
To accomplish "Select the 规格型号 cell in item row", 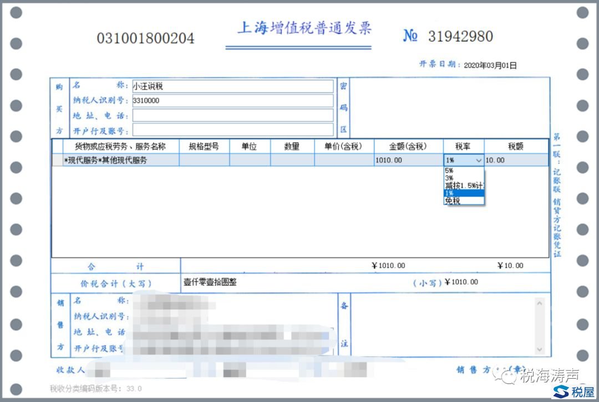I will (x=204, y=160).
